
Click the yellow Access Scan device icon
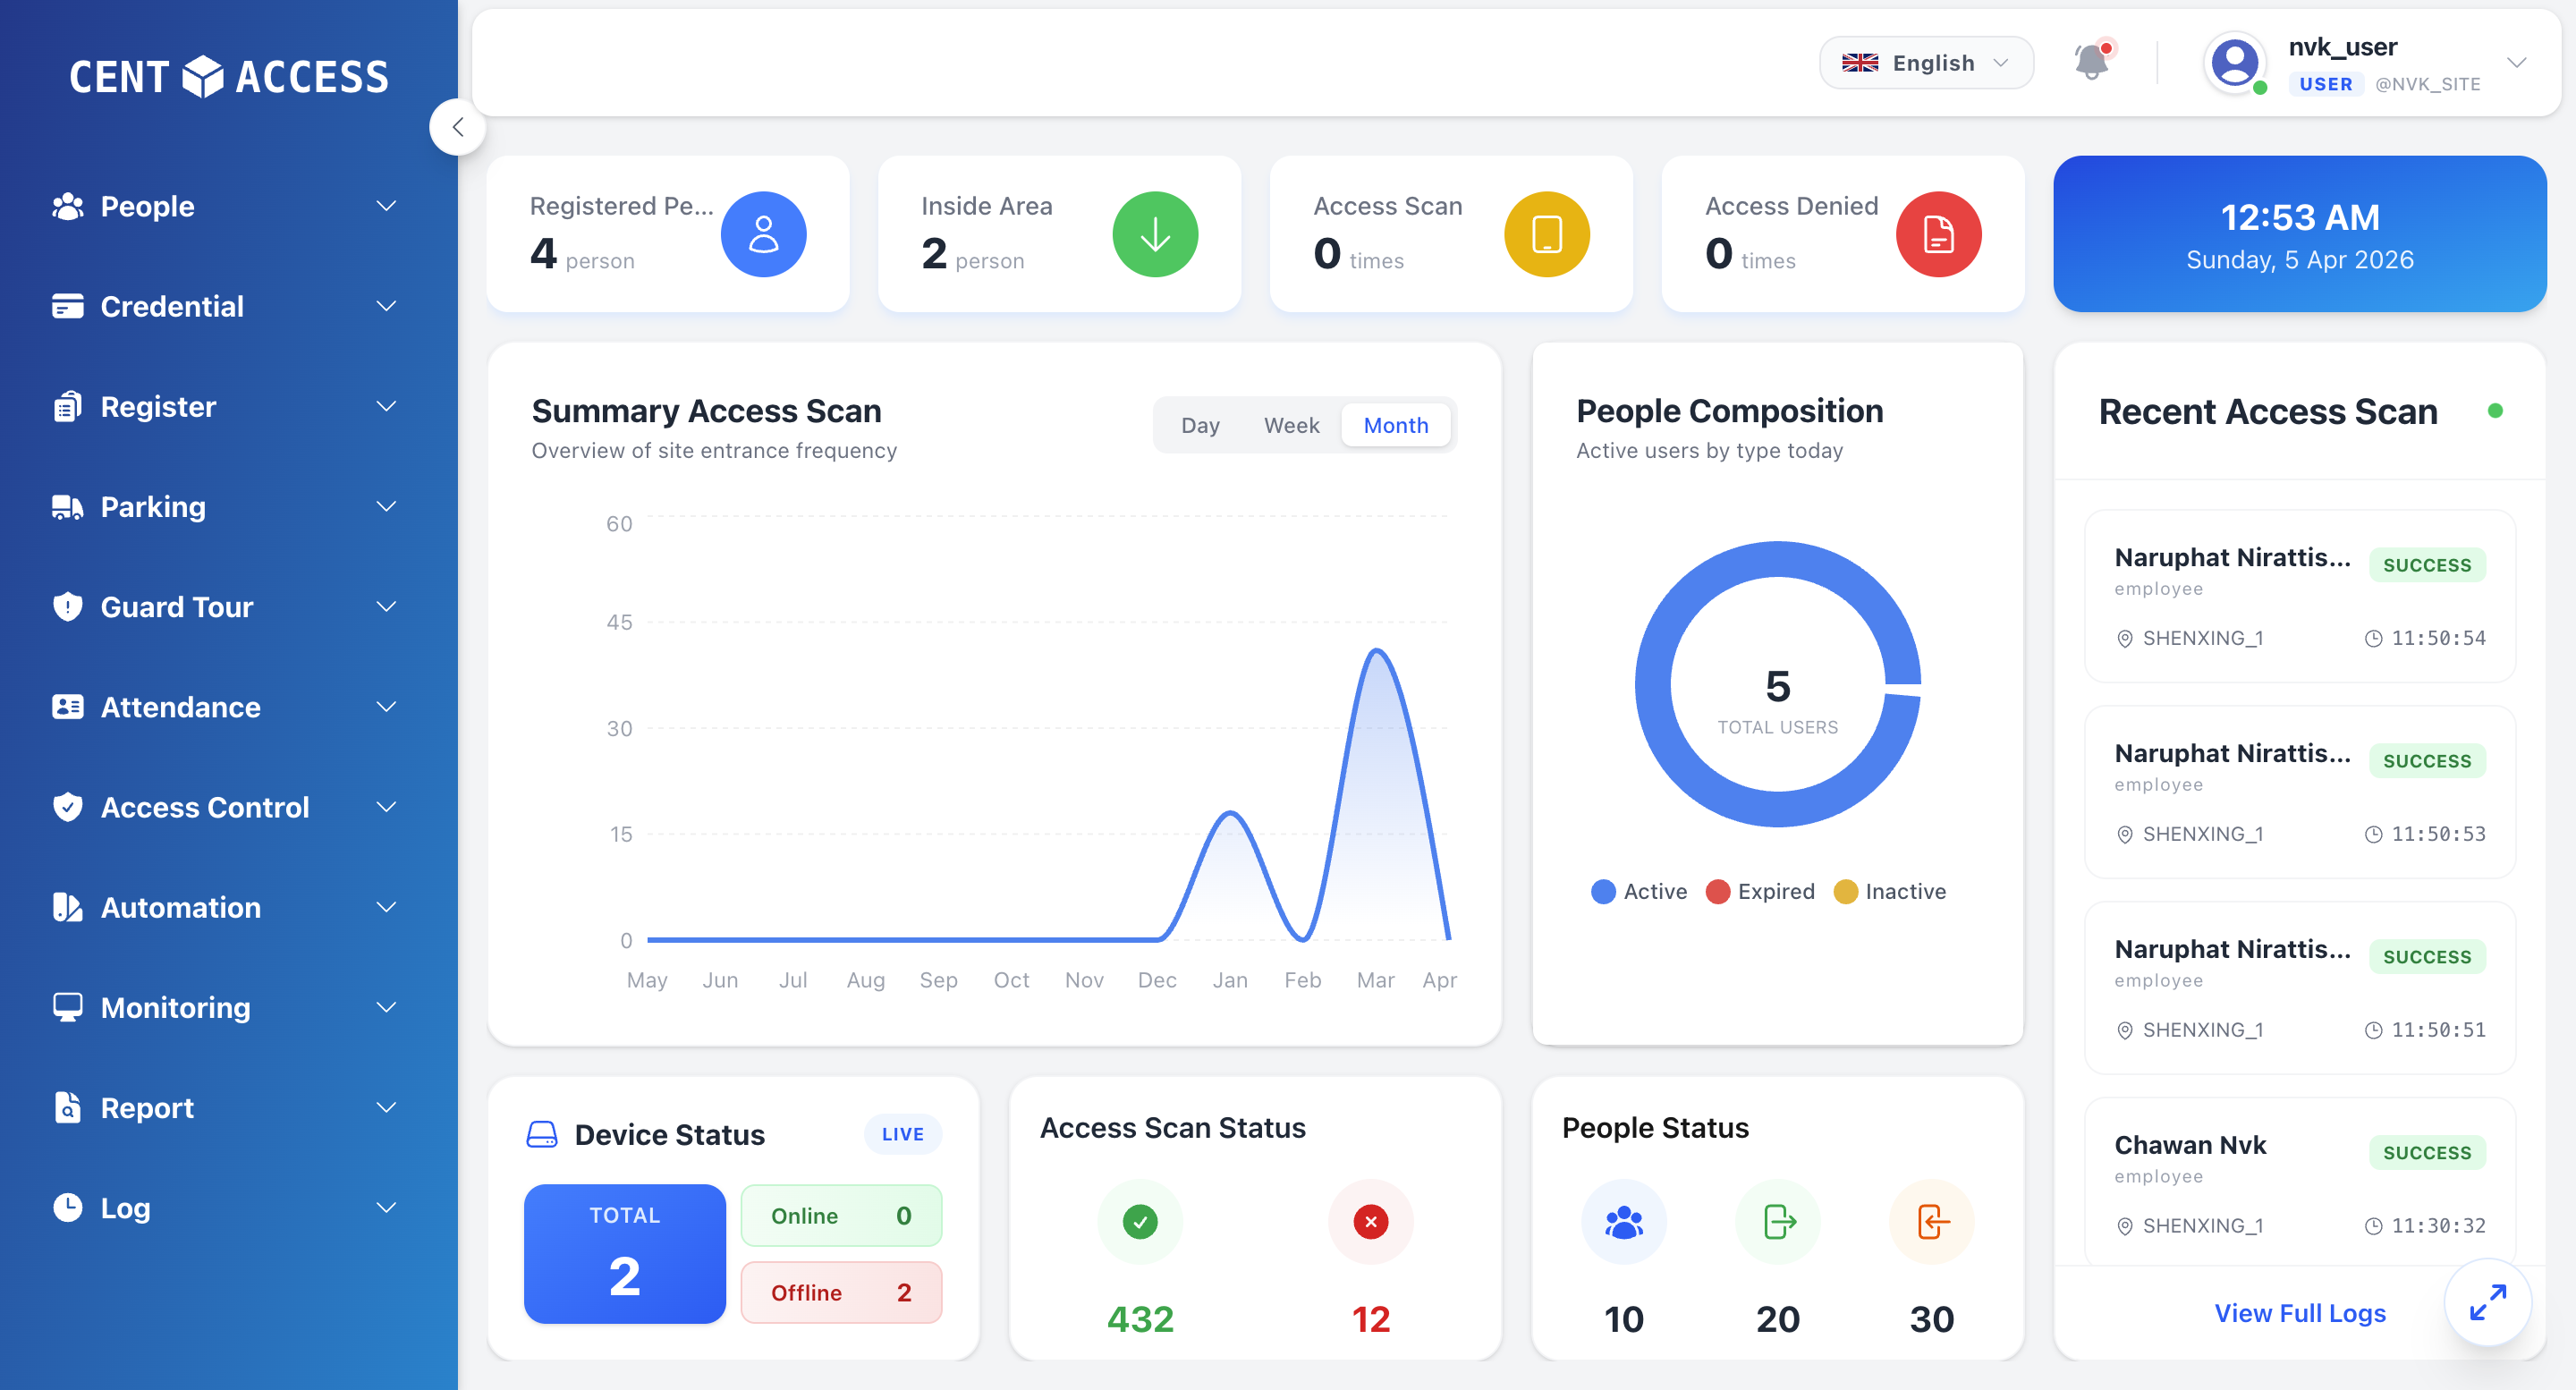(x=1546, y=234)
